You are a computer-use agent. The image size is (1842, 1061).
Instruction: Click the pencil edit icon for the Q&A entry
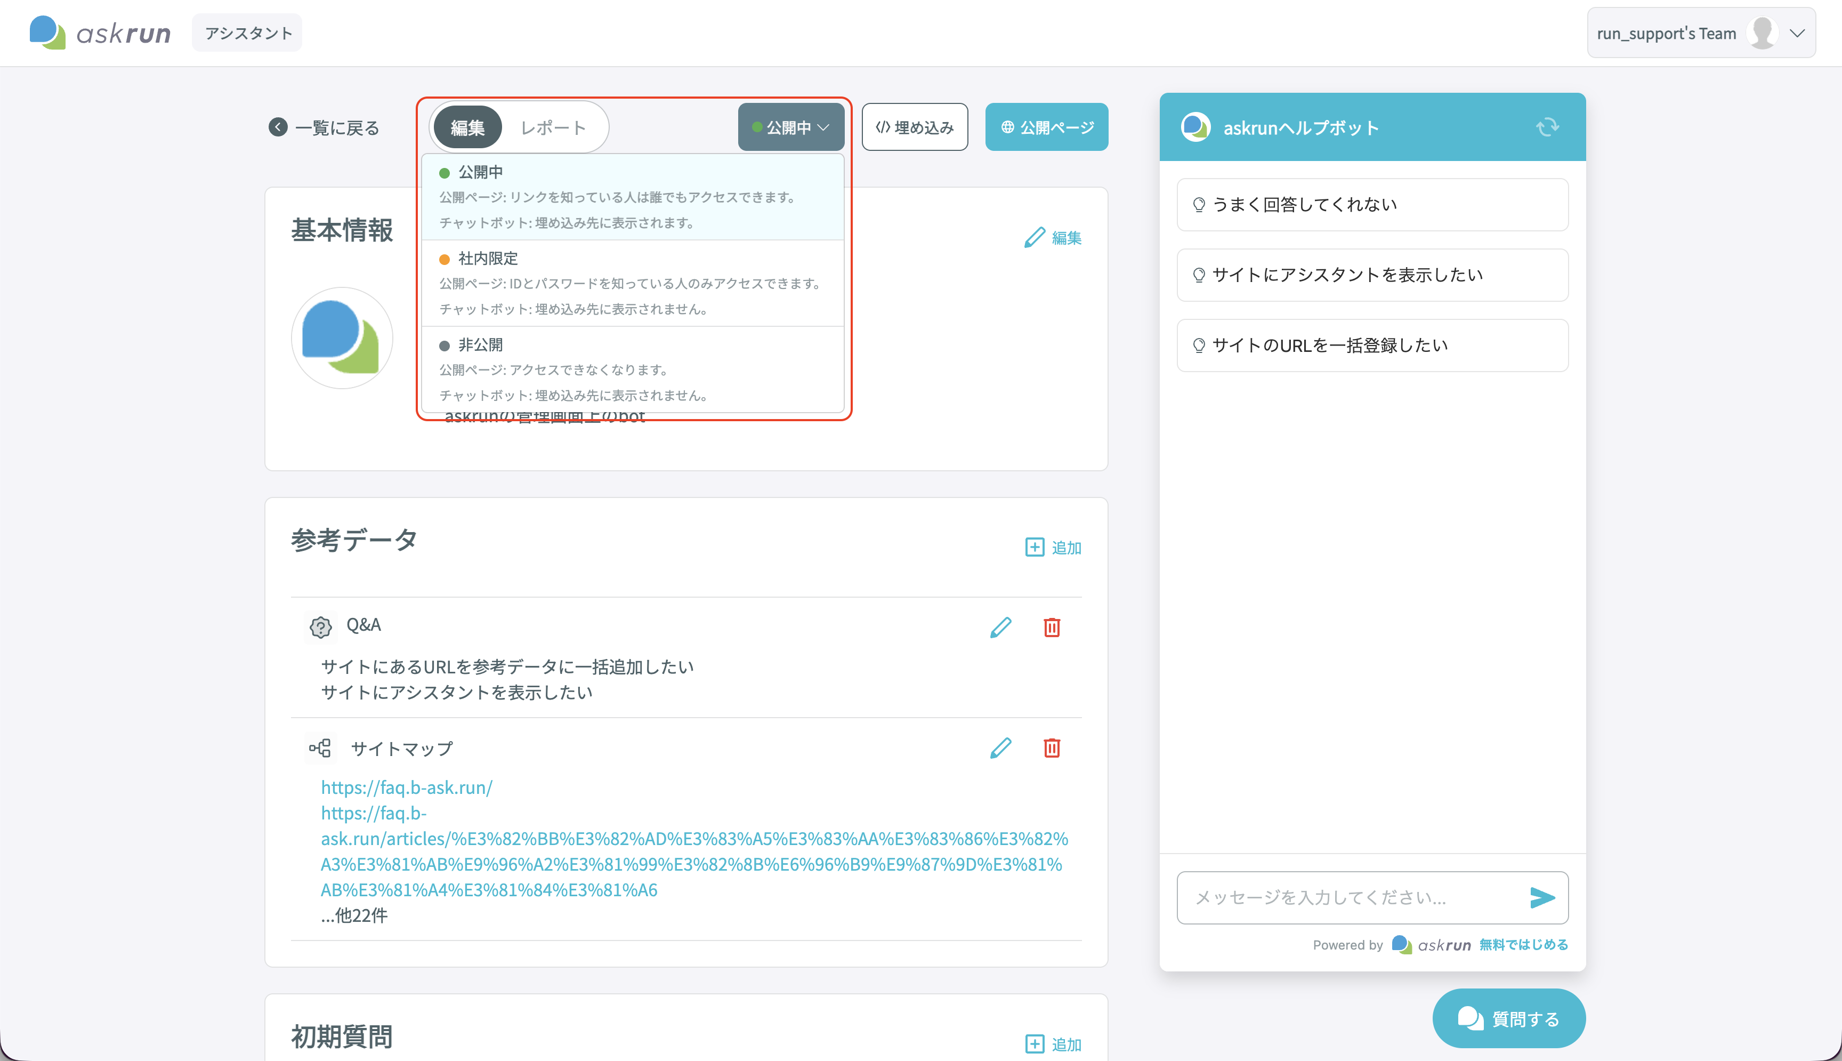click(1001, 626)
